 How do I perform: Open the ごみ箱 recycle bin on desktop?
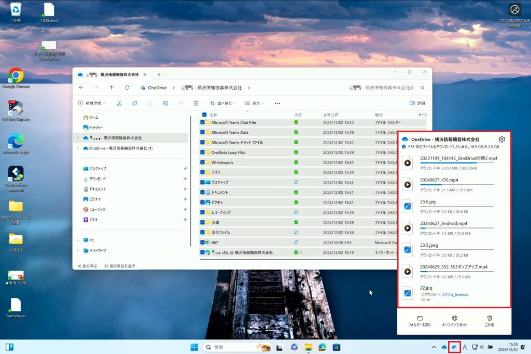16,12
